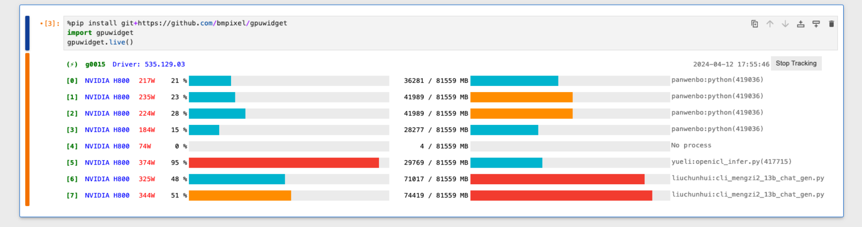862x227 pixels.
Task: Click the [3] cell execution prompt
Action: tap(52, 24)
